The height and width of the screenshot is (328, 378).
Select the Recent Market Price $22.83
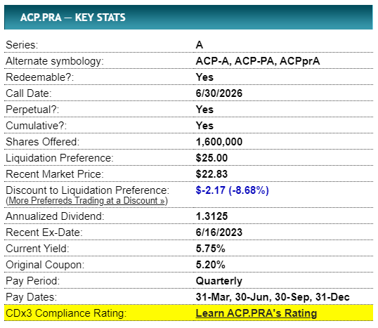pos(211,174)
